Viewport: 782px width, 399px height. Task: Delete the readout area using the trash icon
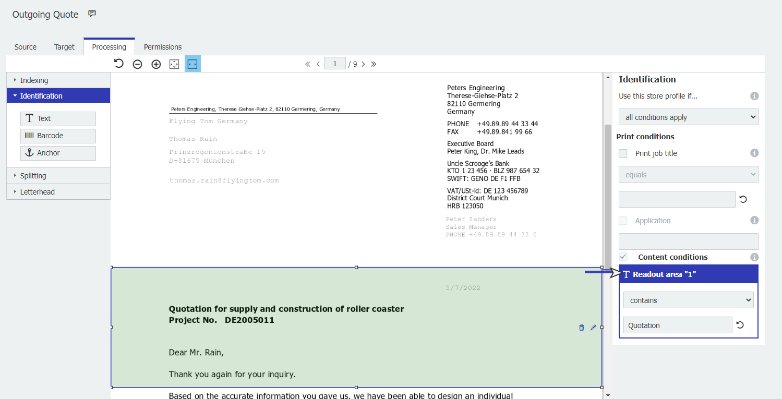tap(581, 328)
